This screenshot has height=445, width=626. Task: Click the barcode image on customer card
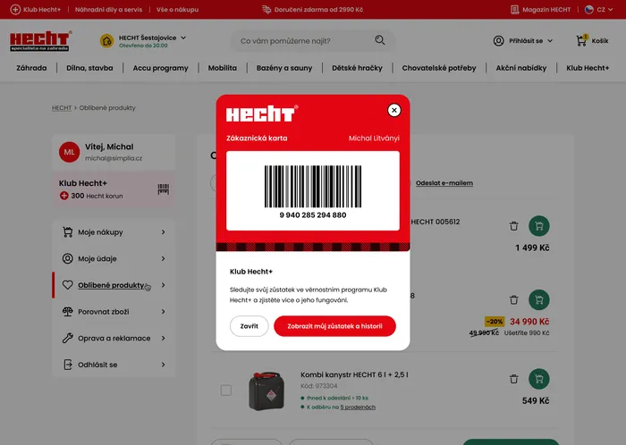(x=313, y=187)
